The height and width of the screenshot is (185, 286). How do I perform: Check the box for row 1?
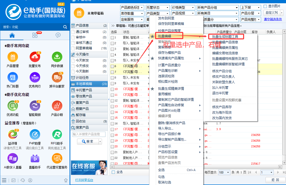(112, 38)
